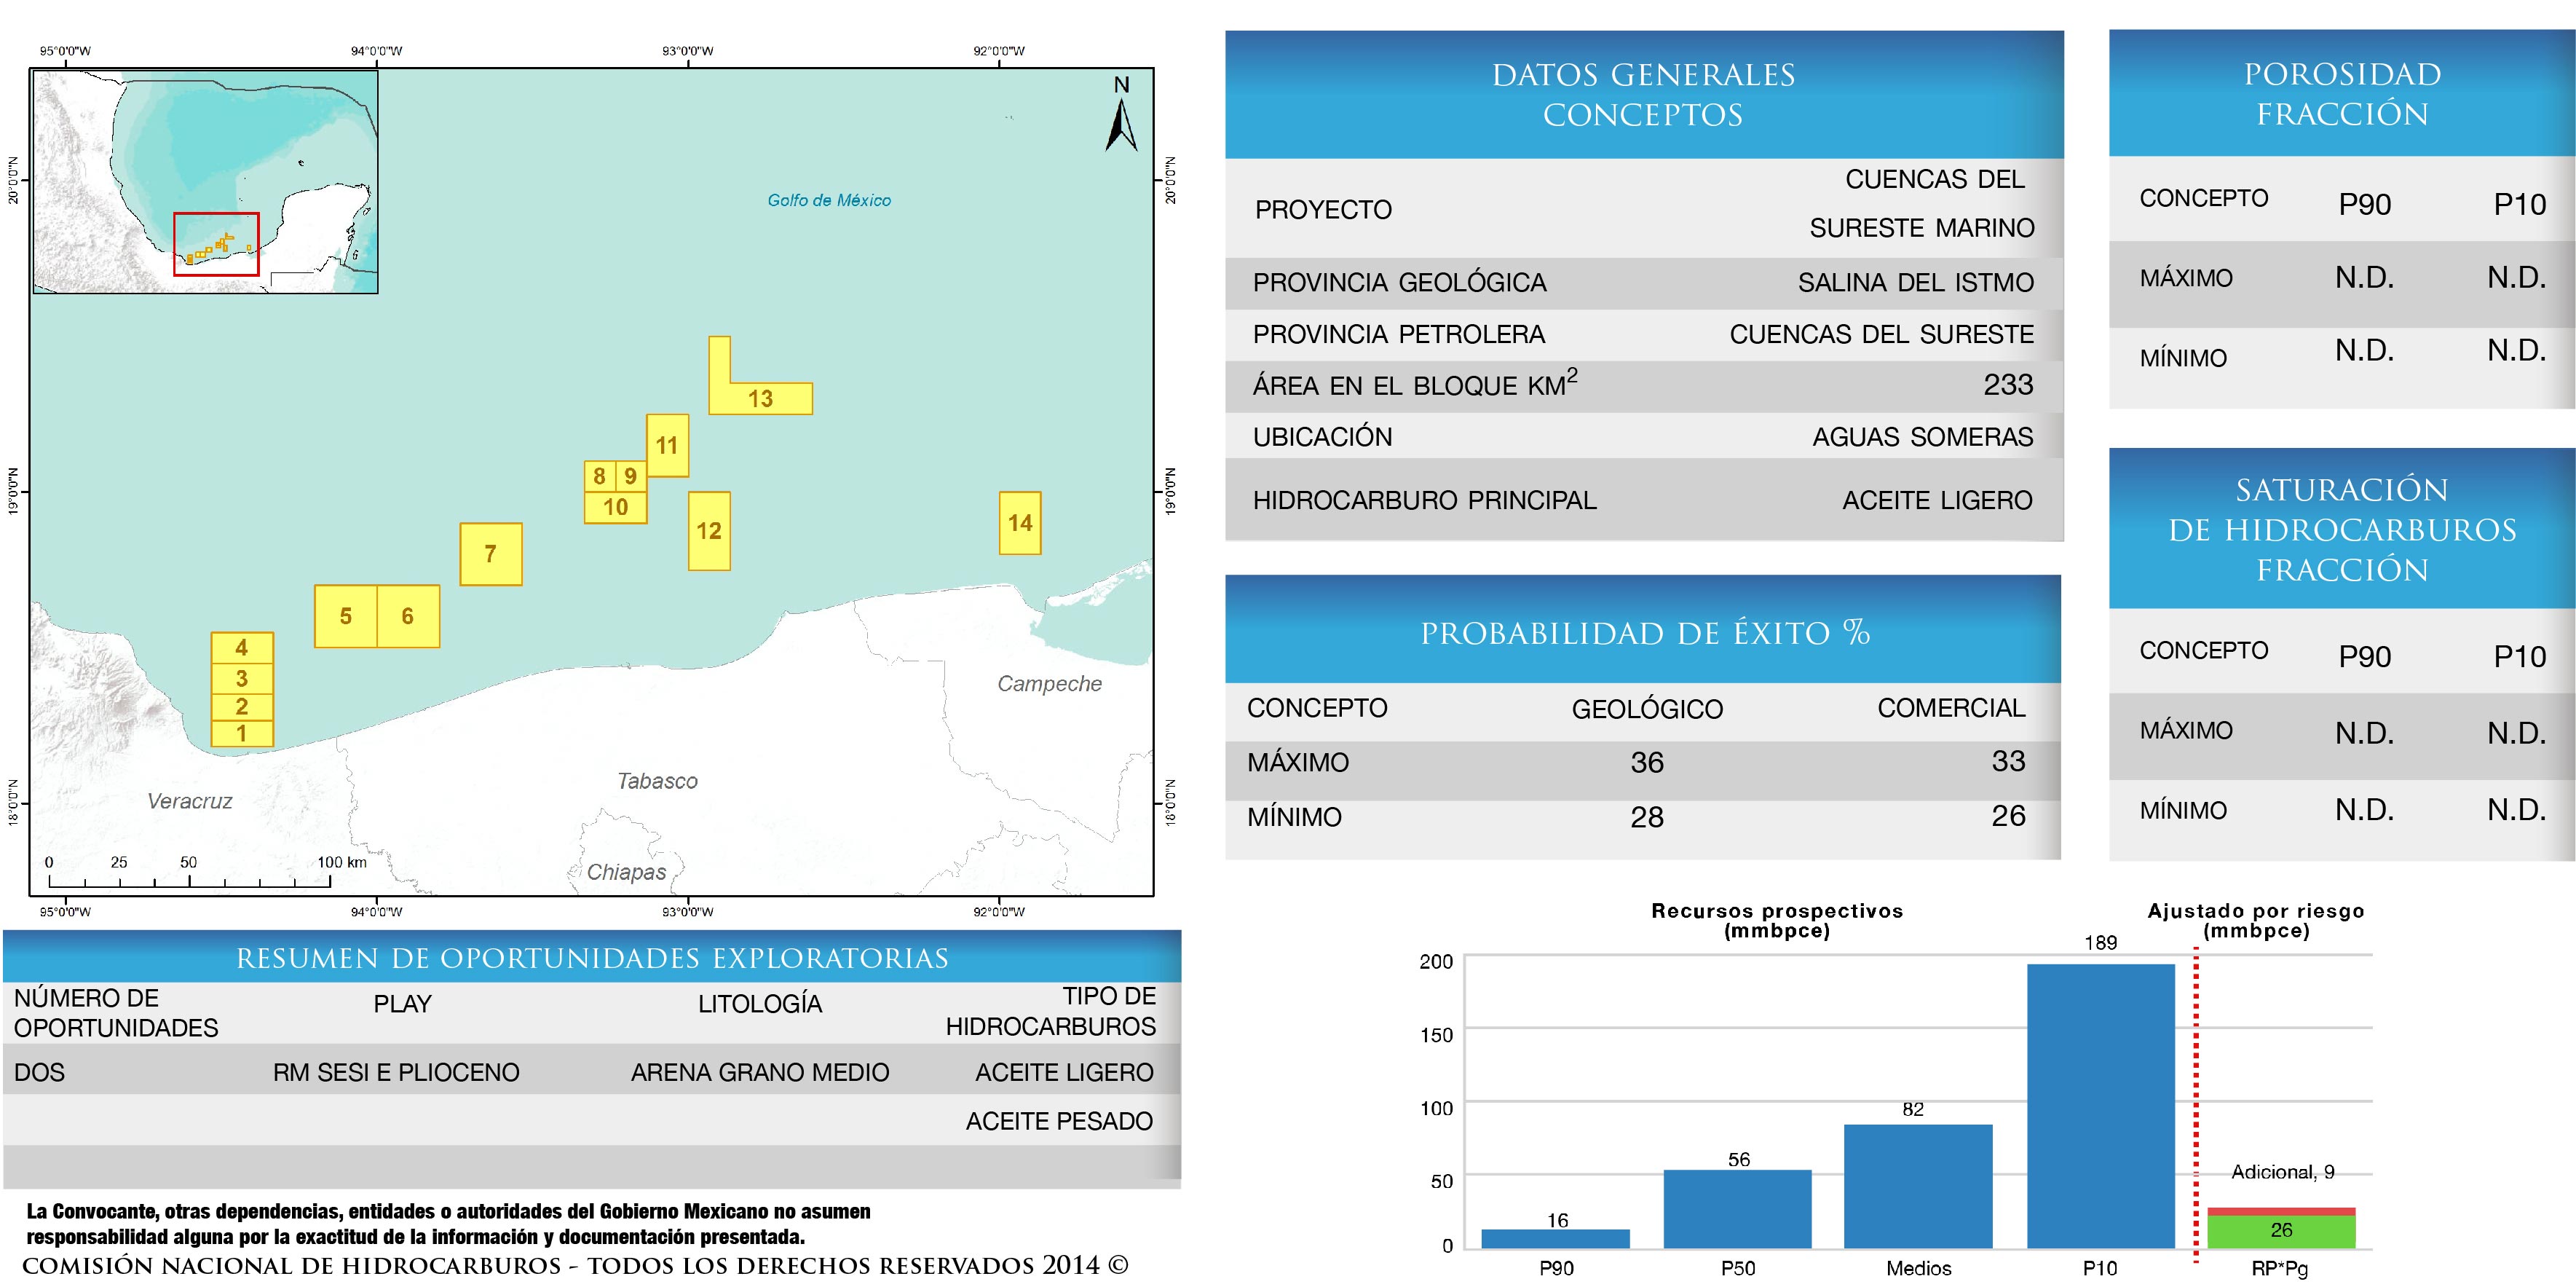Click the RM SESI E PLIOCENO play value
Screen dimensions: 2576x1287
point(396,1073)
